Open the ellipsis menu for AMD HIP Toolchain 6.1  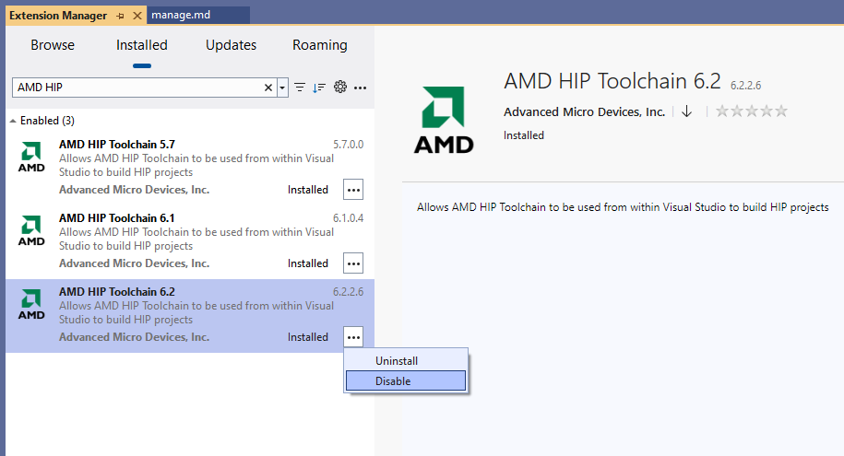click(x=353, y=263)
